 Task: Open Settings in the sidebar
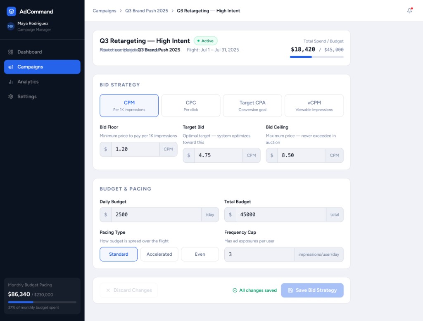[x=42, y=97]
